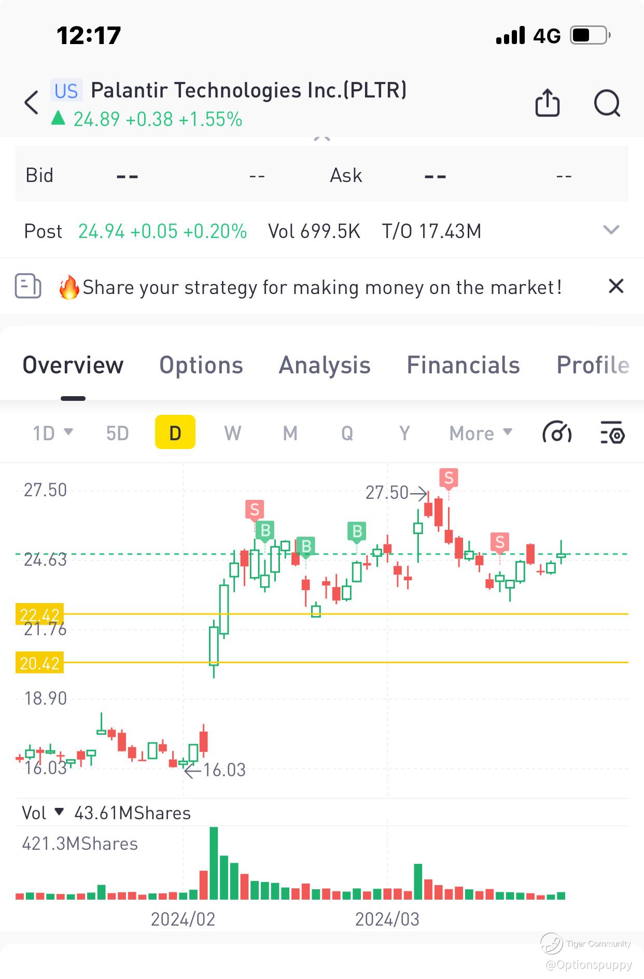Open the More intervals dropdown
The image size is (644, 979).
point(481,432)
